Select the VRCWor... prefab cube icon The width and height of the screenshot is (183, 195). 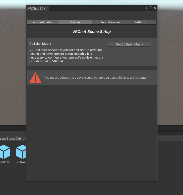pyautogui.click(x=21, y=152)
